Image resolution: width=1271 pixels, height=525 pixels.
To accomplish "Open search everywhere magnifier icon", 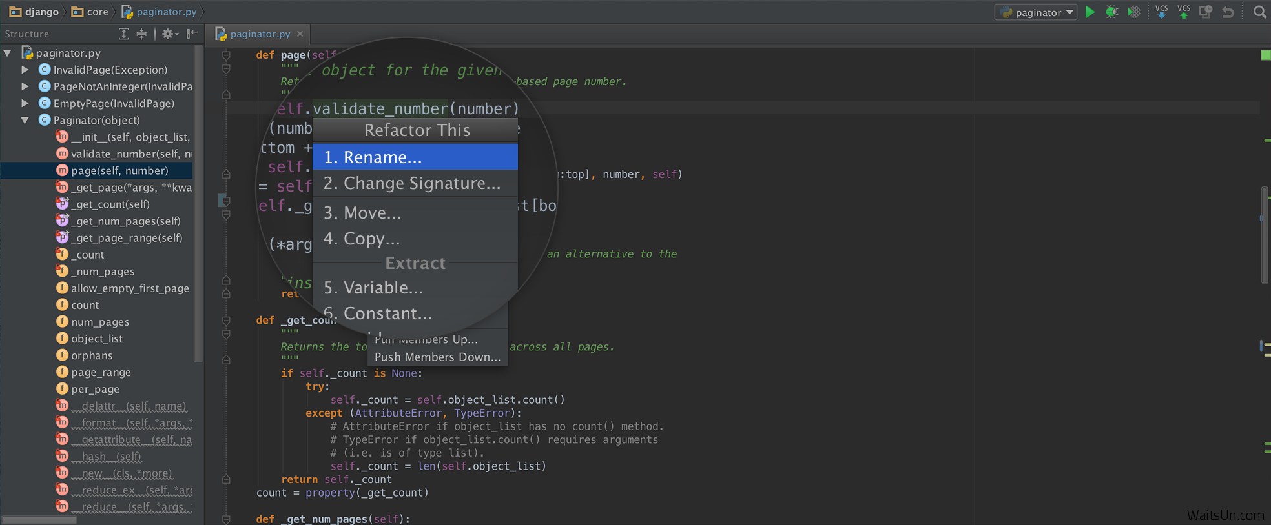I will [x=1259, y=12].
